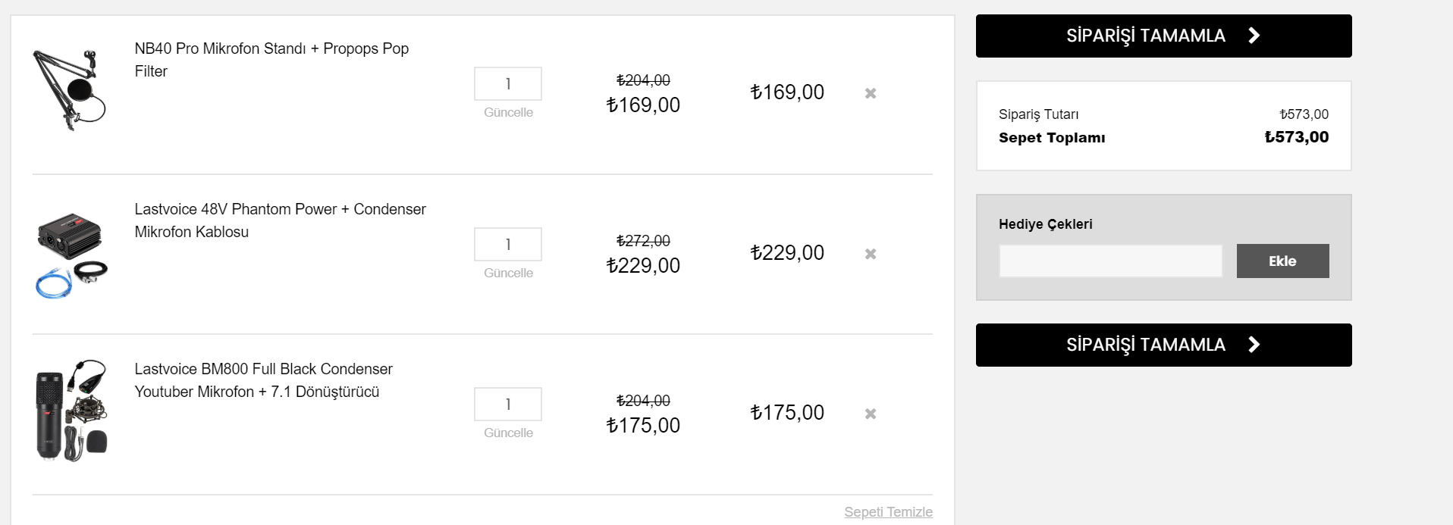This screenshot has width=1453, height=525.
Task: Open NB40 Pro mic stand thumbnail
Action: [x=71, y=90]
